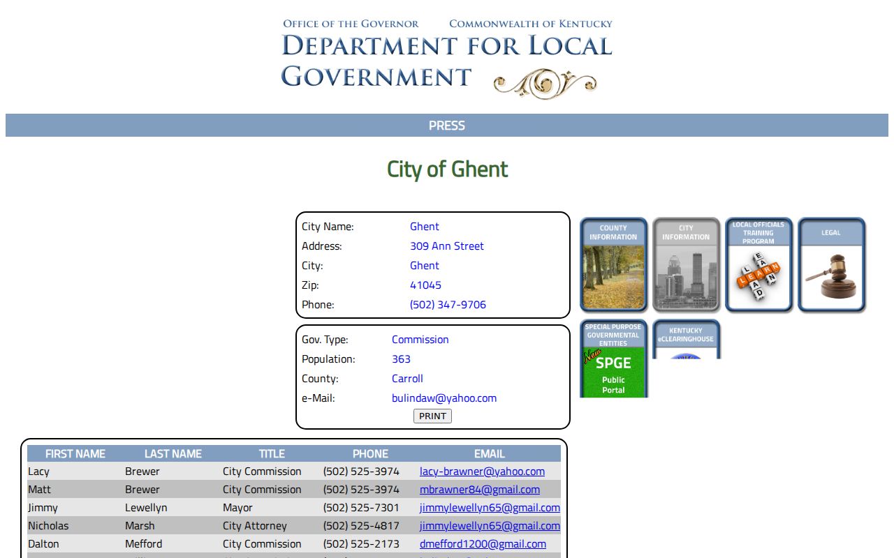Click the TITLE column header

pos(272,454)
